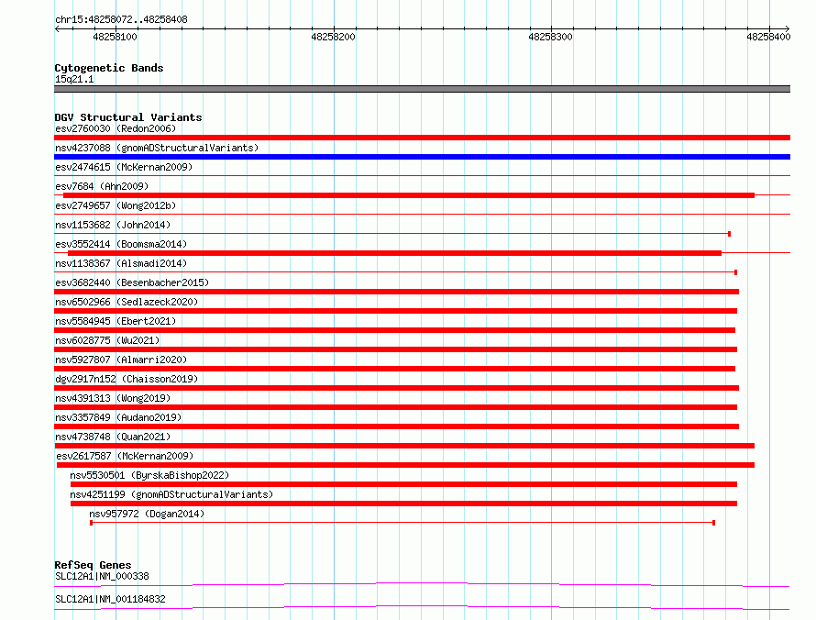Image resolution: width=816 pixels, height=620 pixels.
Task: Select nsv5927807 (Almarri2020) label
Action: click(x=121, y=360)
